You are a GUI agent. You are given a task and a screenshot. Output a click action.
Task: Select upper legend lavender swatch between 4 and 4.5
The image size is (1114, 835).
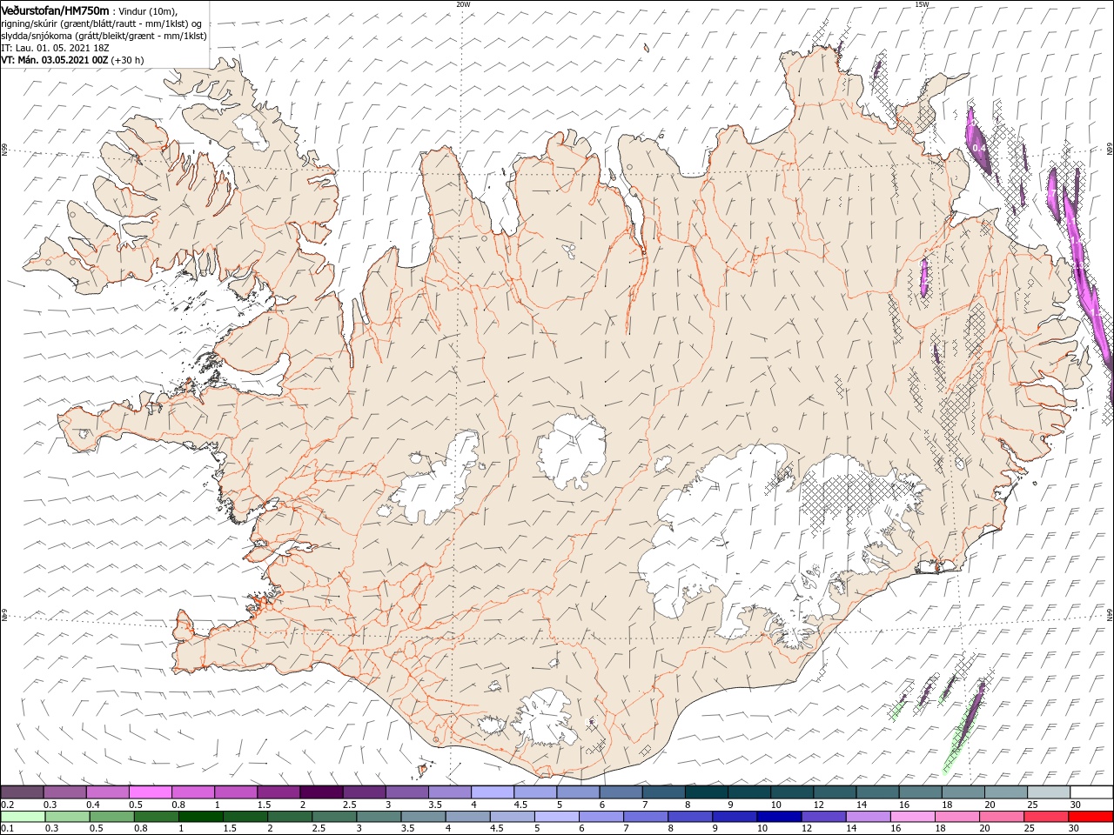(x=492, y=792)
